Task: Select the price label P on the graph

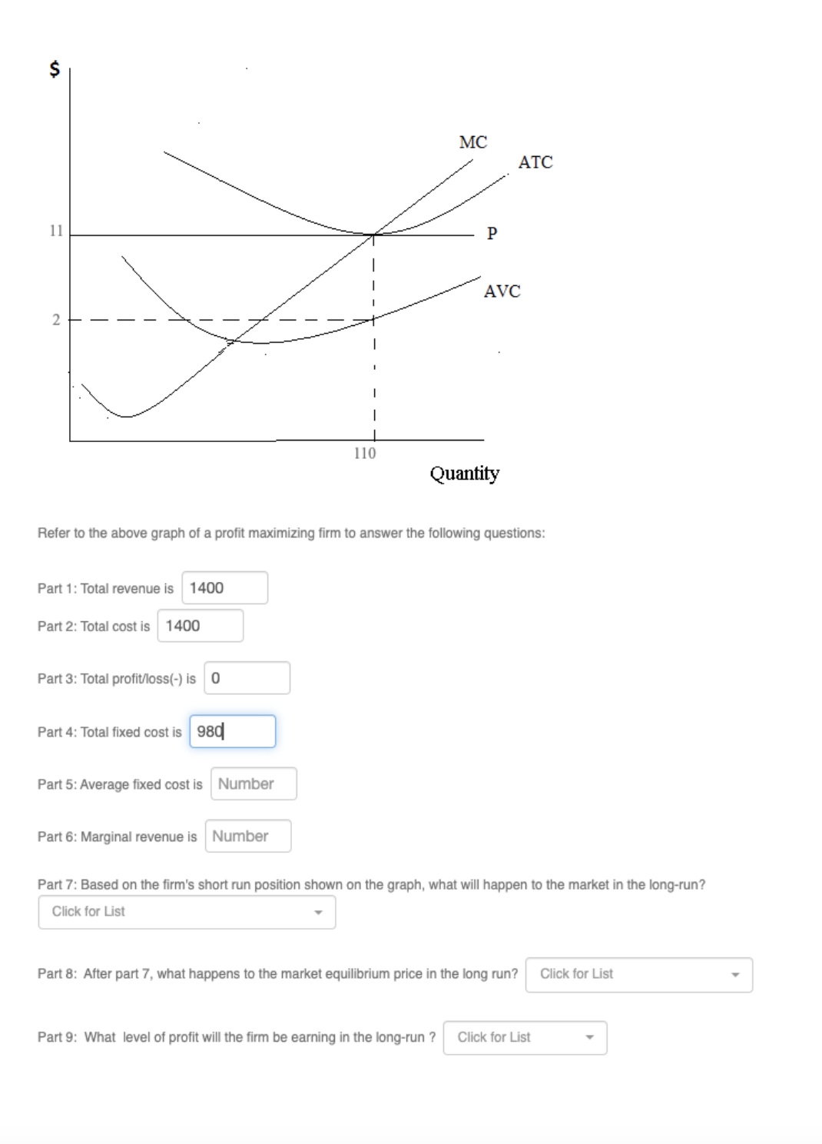Action: (492, 234)
